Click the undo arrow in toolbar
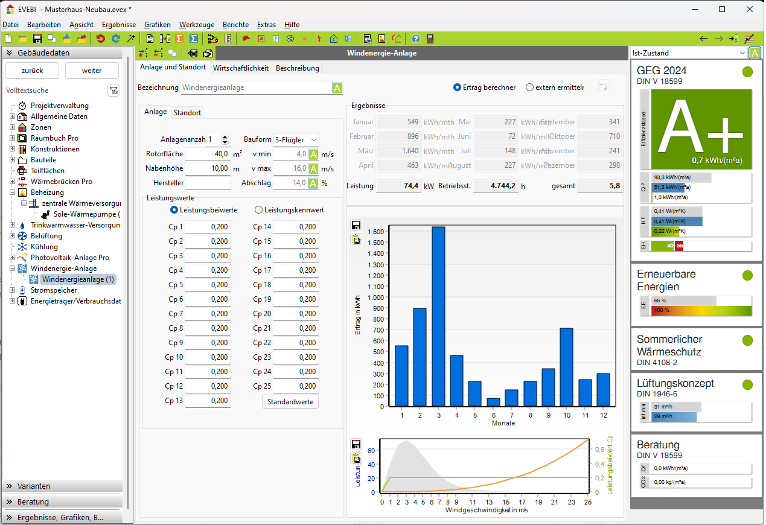 (x=100, y=39)
